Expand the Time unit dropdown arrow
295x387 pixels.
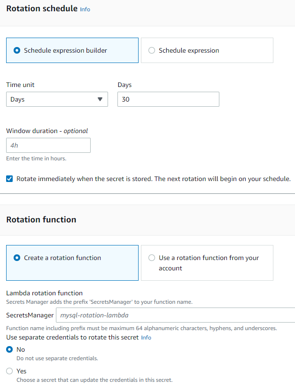(100, 99)
